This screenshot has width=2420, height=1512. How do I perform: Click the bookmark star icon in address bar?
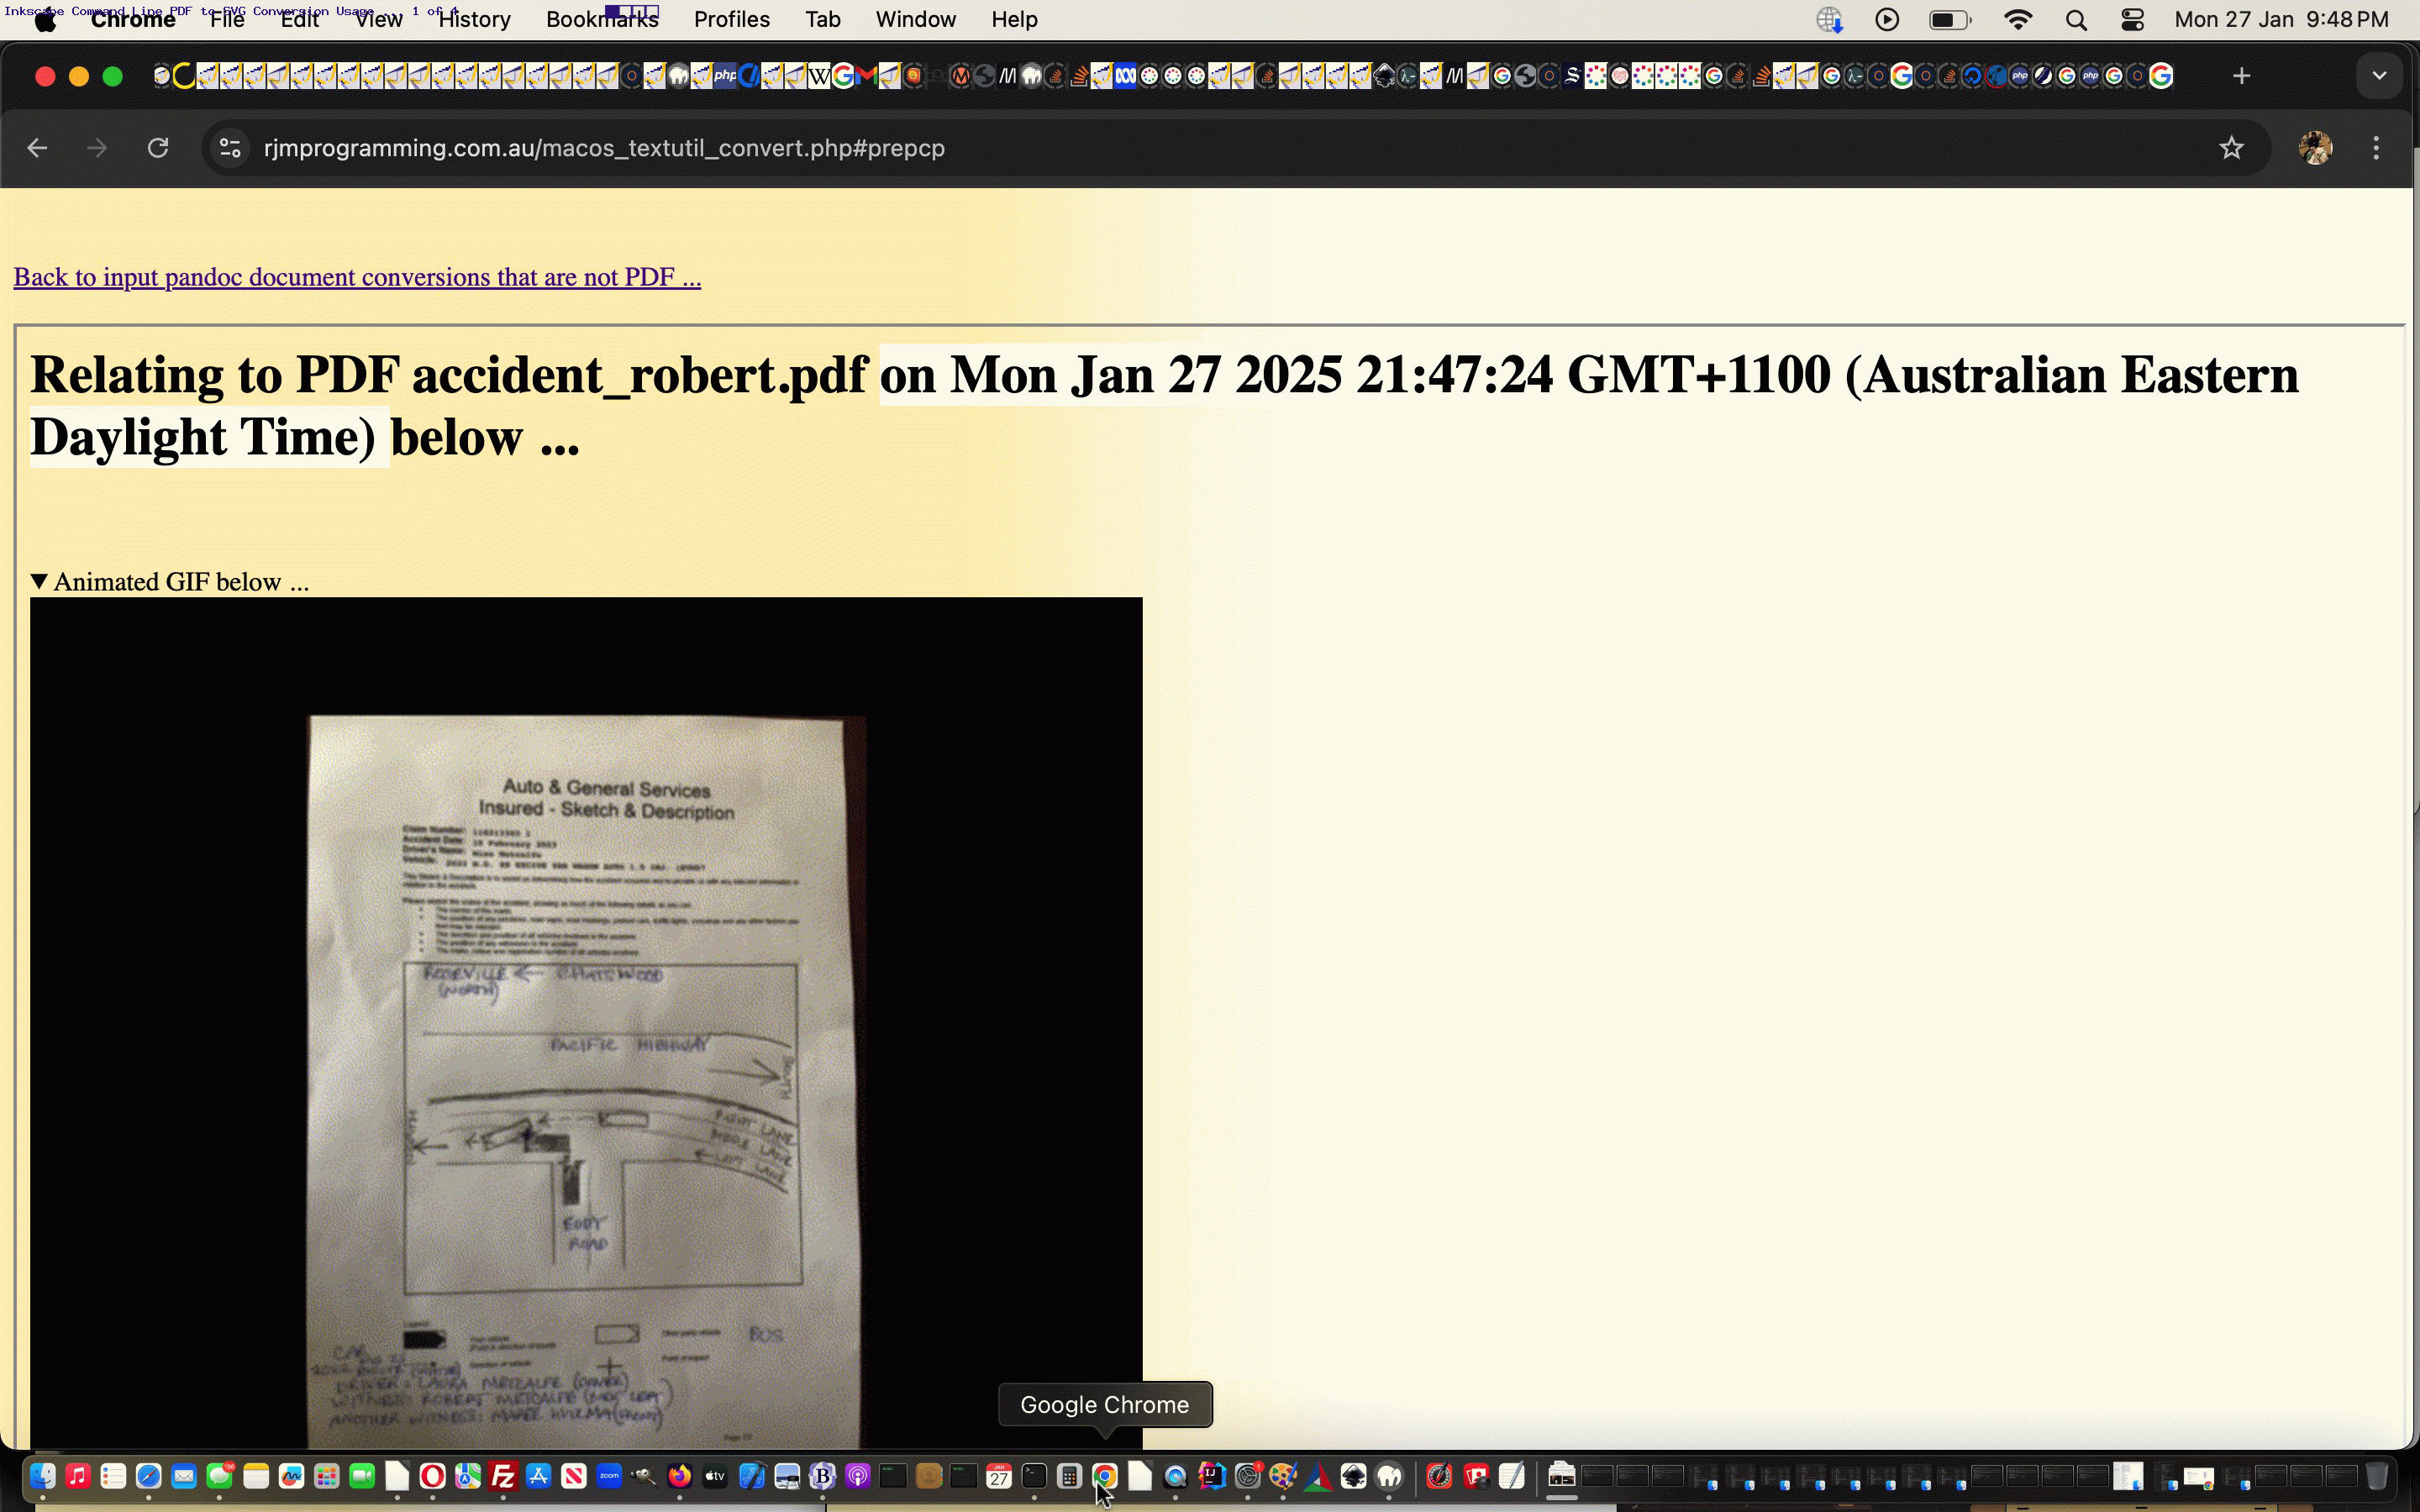[2232, 148]
